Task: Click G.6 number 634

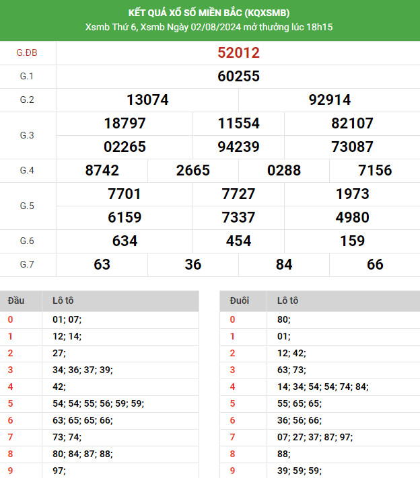Action: [125, 241]
